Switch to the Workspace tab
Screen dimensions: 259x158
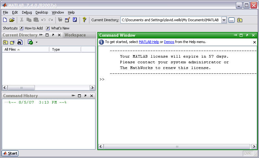75,35
